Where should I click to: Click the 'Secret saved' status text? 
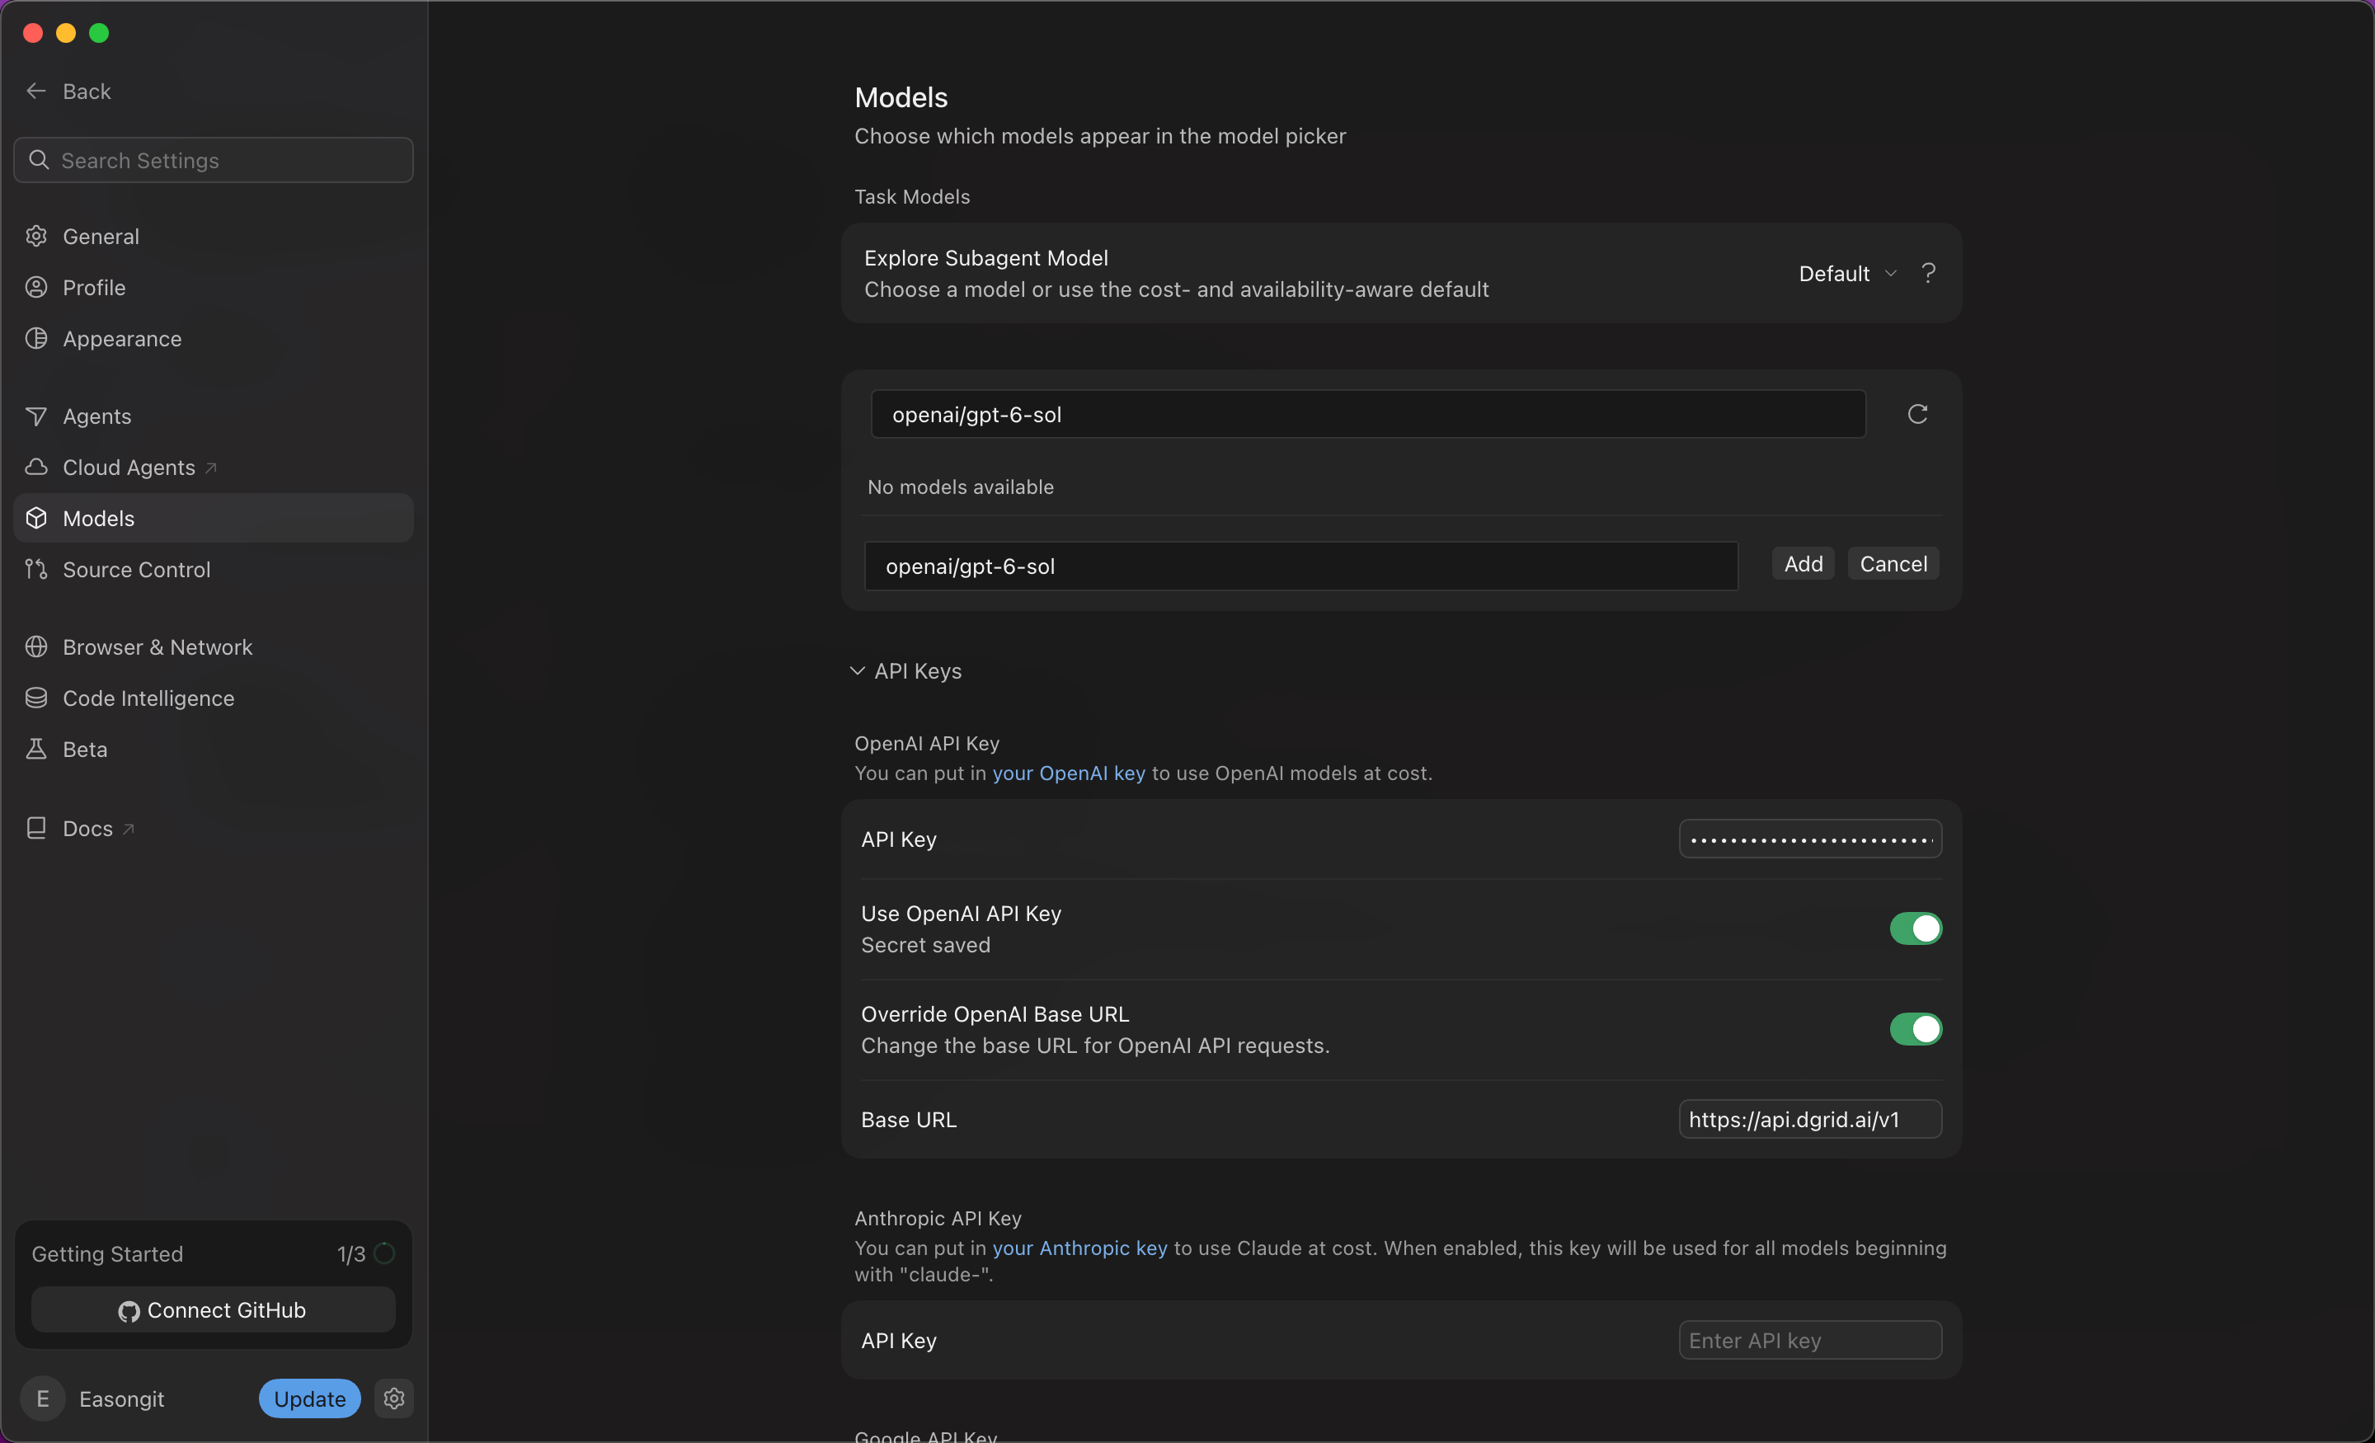925,945
